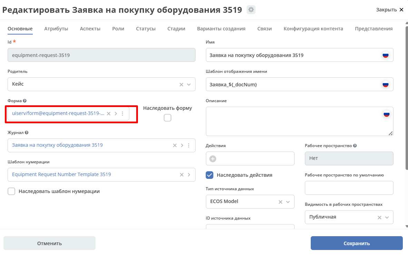Expand the Видимость в рабочих пространствах dropdown
Image resolution: width=408 pixels, height=260 pixels.
click(x=387, y=217)
